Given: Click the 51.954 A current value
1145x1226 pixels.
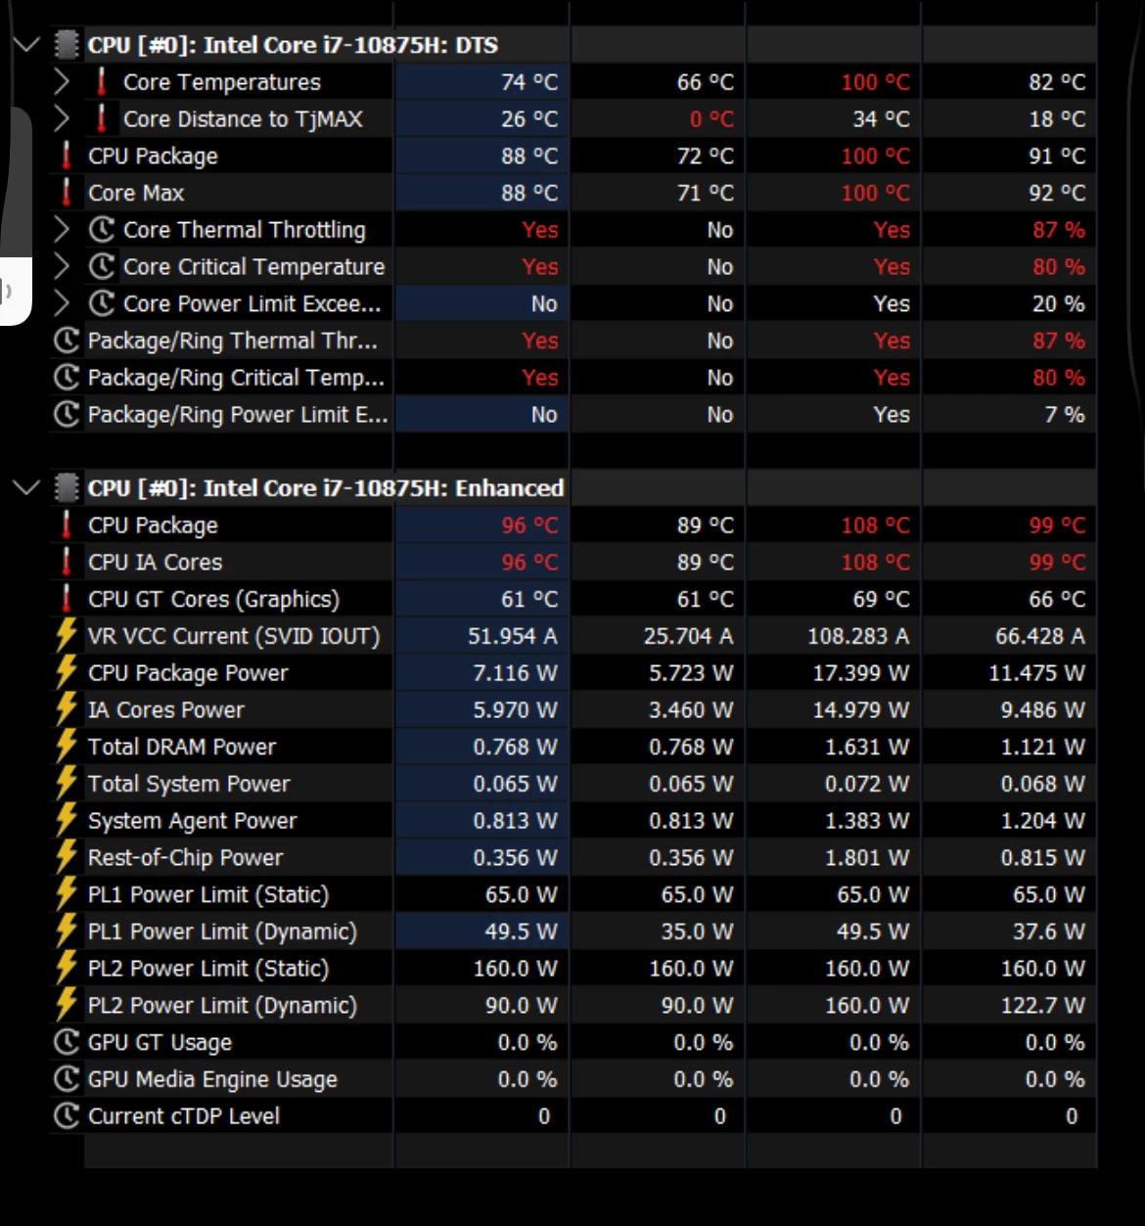Looking at the screenshot, I should pos(513,636).
